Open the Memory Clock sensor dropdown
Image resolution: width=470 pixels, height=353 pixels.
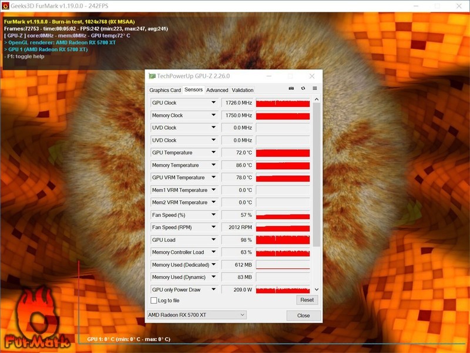point(213,115)
